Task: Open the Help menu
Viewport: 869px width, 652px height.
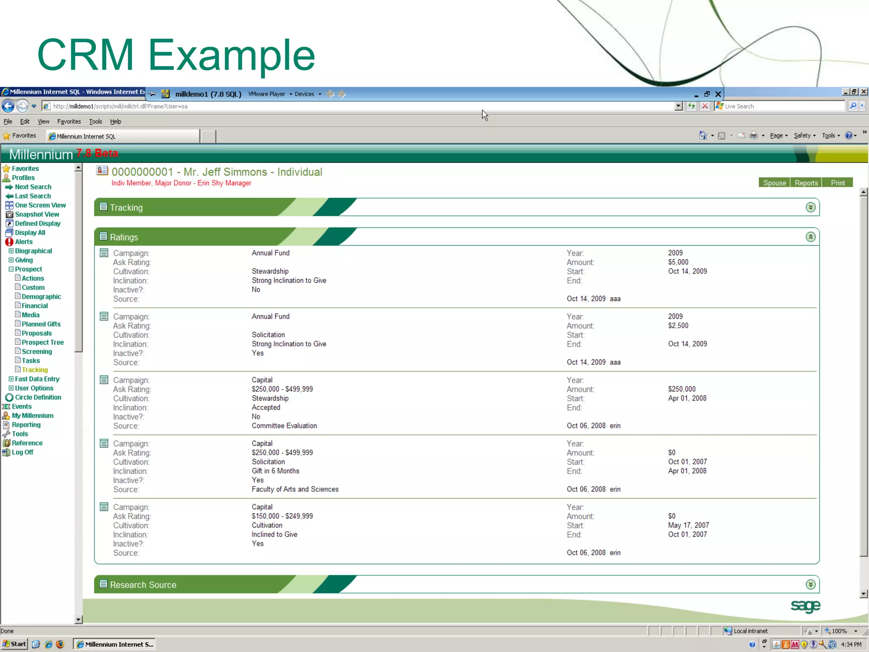Action: (115, 121)
